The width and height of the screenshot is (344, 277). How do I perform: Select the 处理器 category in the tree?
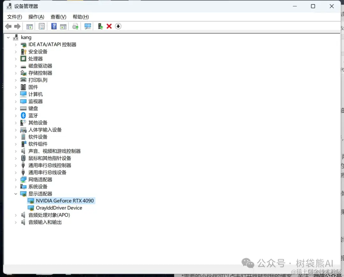(x=35, y=59)
